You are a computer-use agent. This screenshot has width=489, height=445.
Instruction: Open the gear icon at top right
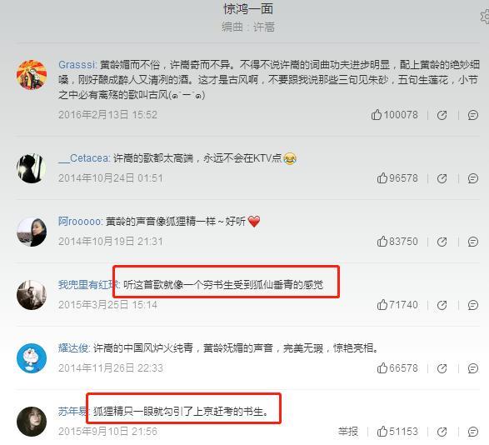coord(484,16)
